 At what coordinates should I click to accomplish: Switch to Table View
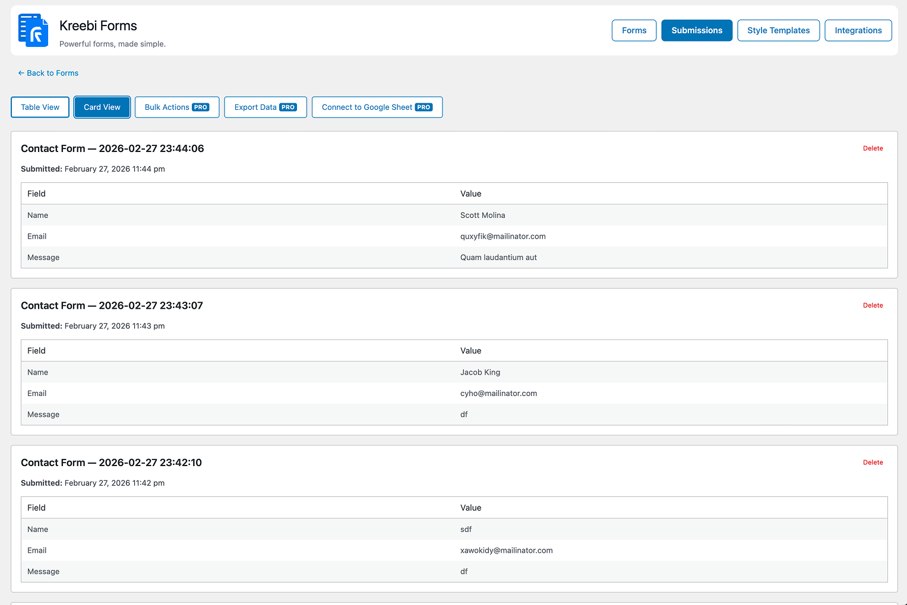(40, 107)
